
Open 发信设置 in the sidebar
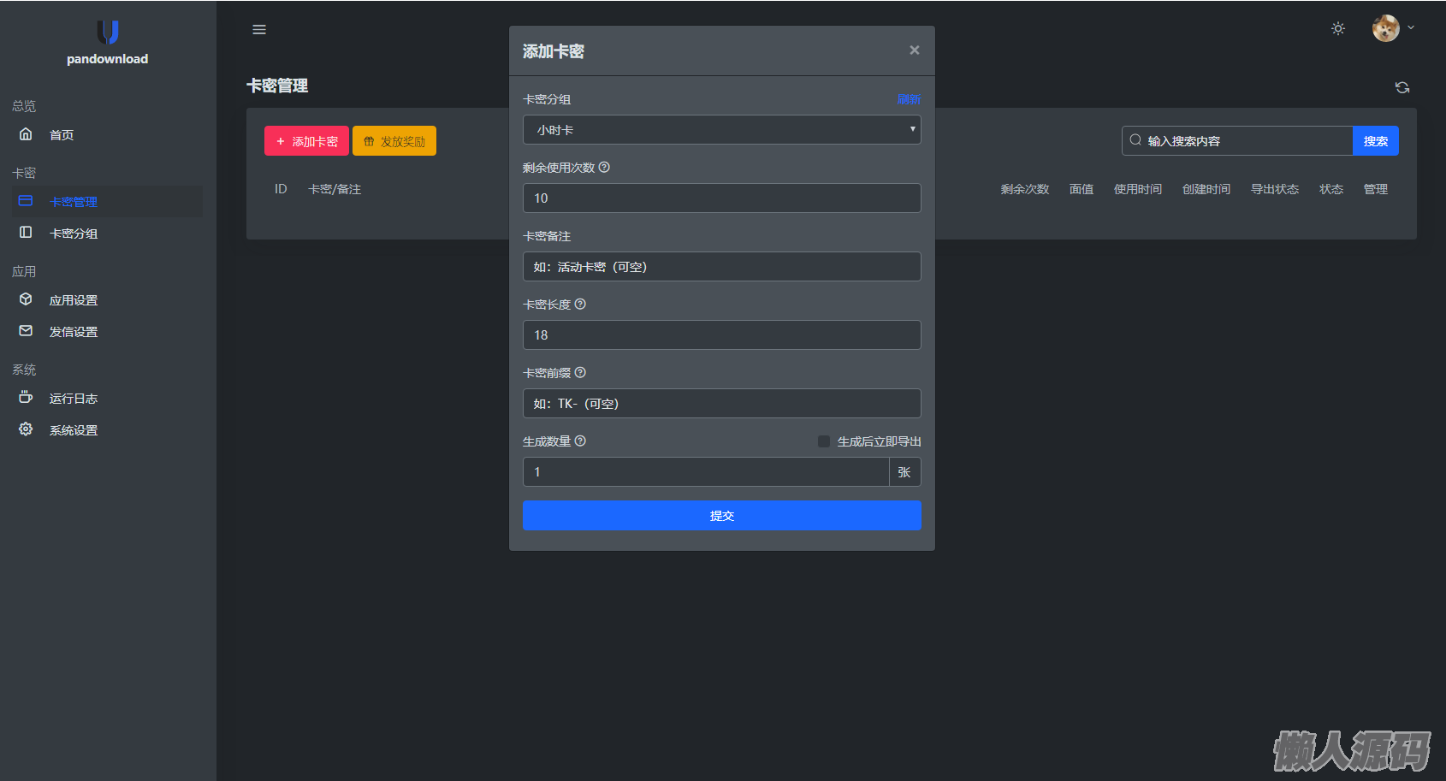pos(74,332)
